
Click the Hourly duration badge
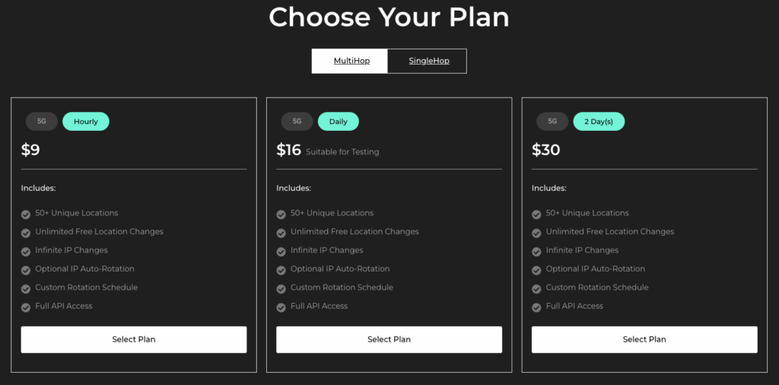[86, 121]
